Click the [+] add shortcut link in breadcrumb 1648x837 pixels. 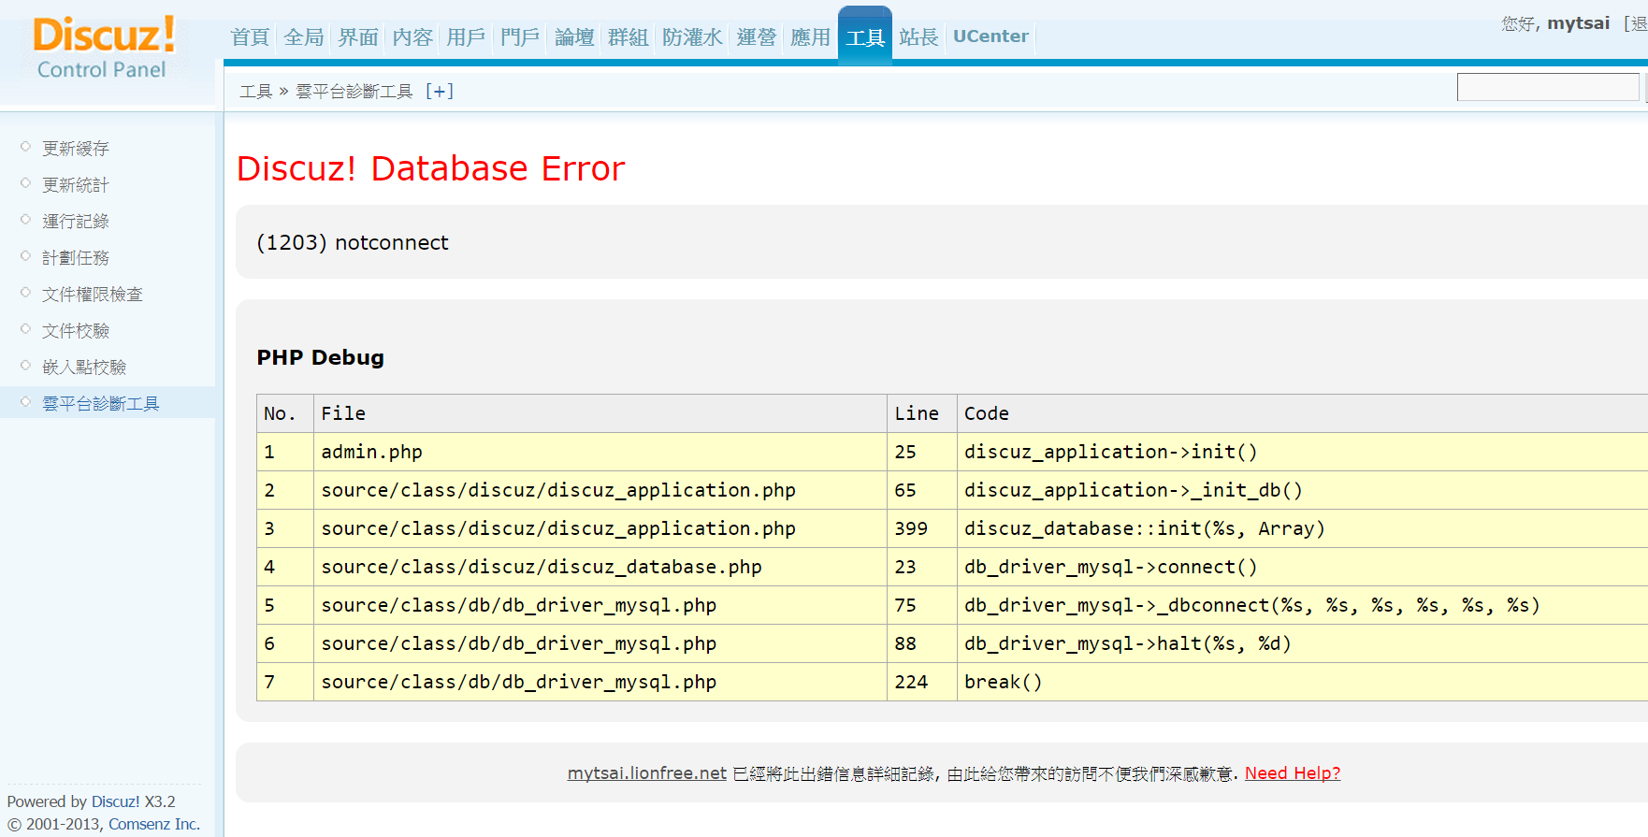(x=439, y=91)
